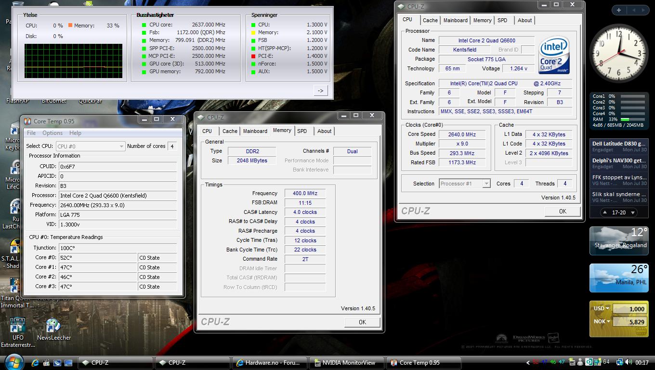The image size is (655, 370).
Task: Click the Hardware.no taskbar button
Action: (x=269, y=363)
